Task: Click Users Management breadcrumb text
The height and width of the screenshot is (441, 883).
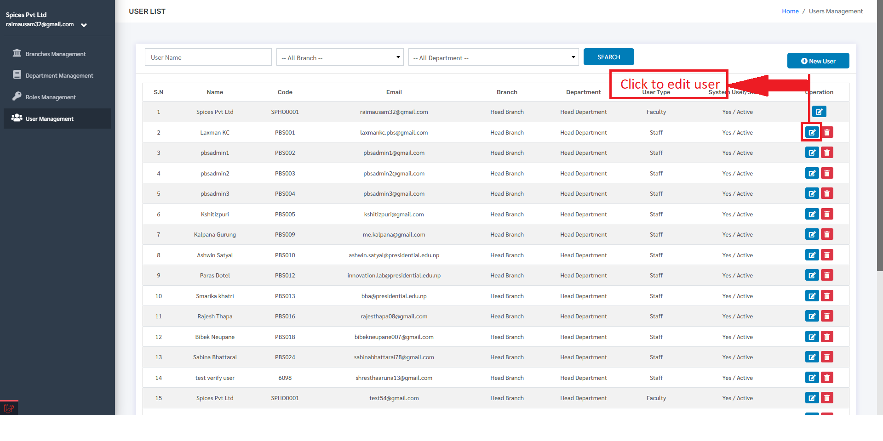Action: tap(836, 11)
